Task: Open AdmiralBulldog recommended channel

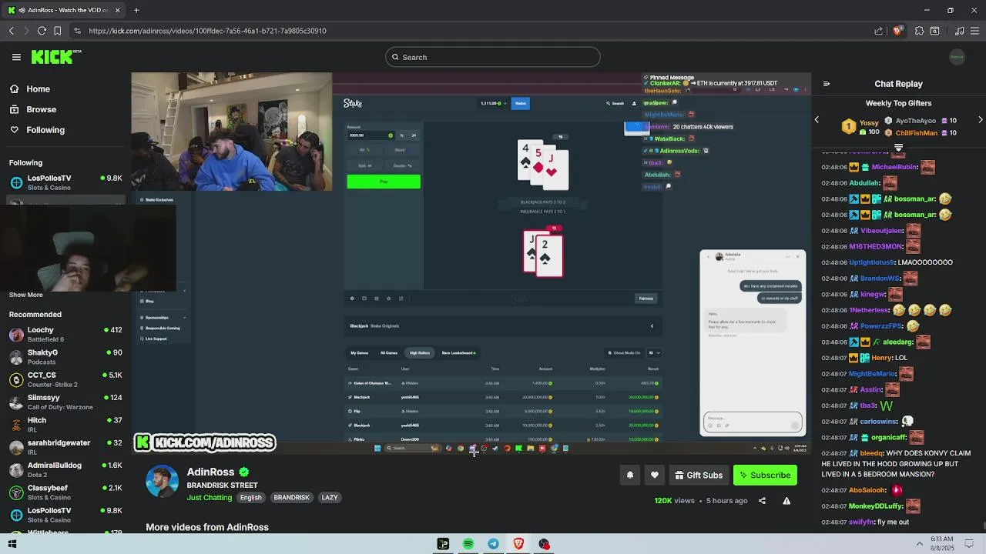Action: (65, 469)
